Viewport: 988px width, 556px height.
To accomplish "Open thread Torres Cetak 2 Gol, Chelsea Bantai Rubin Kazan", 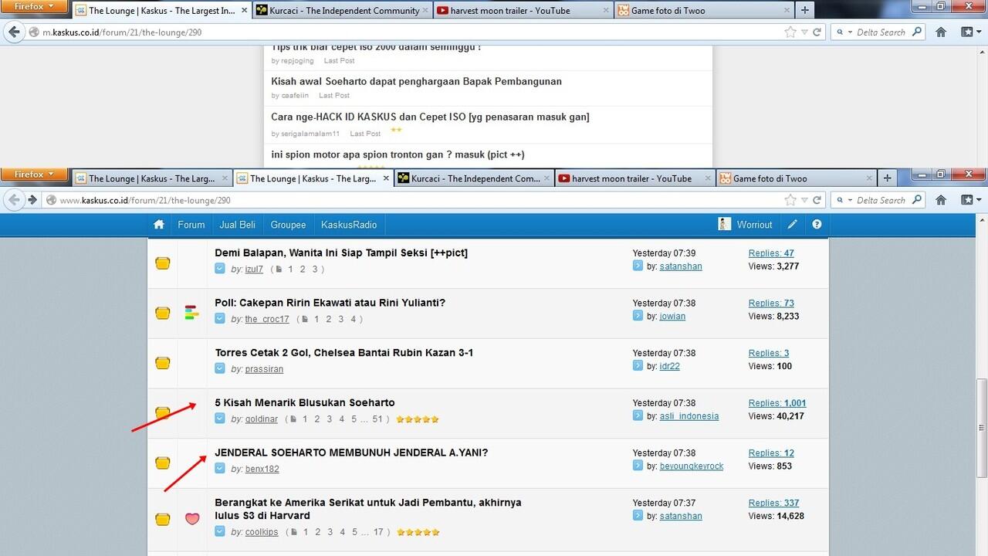I will pyautogui.click(x=344, y=353).
